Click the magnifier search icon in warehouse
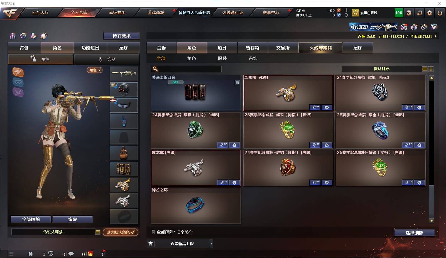Image resolution: width=446 pixels, height=258 pixels. coord(155,69)
